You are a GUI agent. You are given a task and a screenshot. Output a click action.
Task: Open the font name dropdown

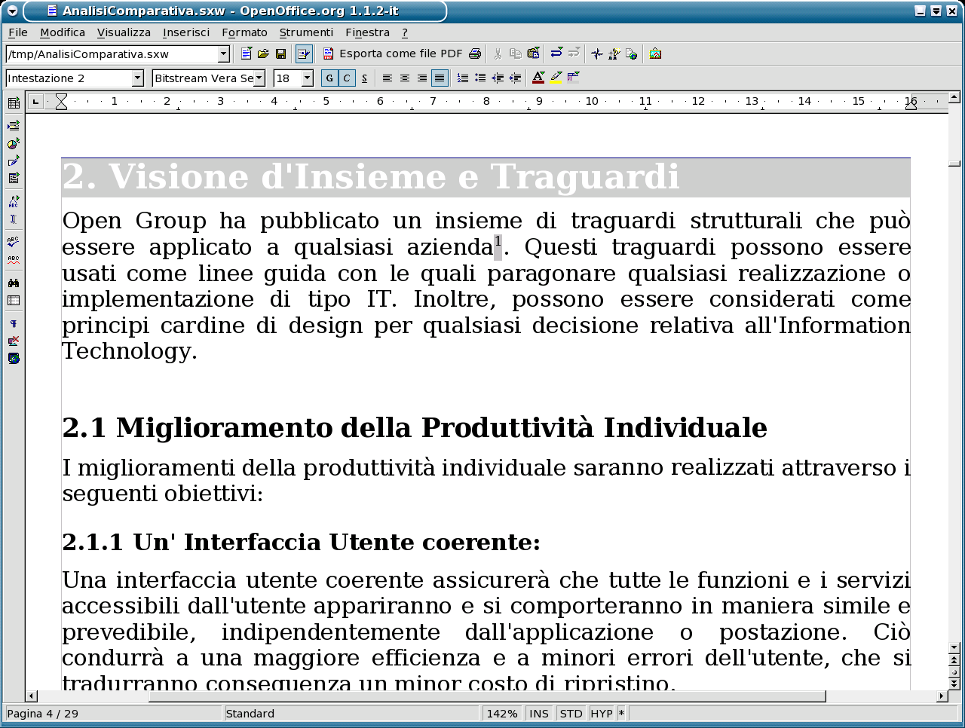[x=259, y=78]
